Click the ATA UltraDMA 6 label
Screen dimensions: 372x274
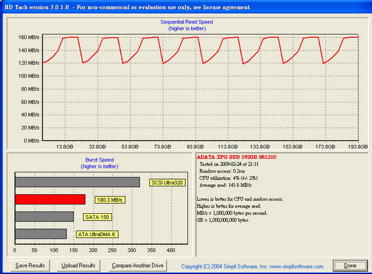(x=96, y=234)
